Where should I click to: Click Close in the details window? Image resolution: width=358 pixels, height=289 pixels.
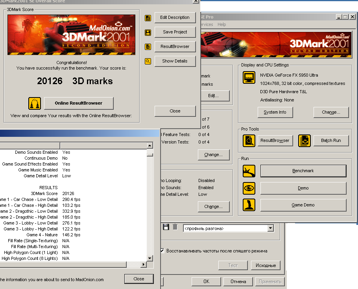[139, 279]
